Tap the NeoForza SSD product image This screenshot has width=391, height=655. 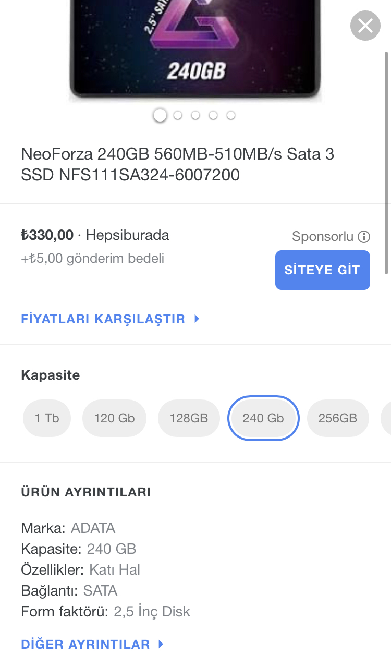(195, 50)
